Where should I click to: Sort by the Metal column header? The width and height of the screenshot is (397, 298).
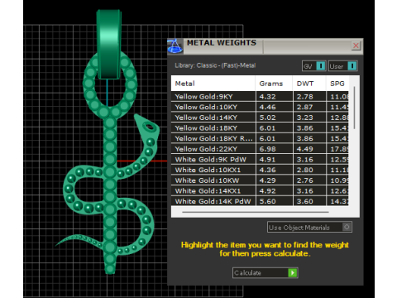(x=213, y=84)
